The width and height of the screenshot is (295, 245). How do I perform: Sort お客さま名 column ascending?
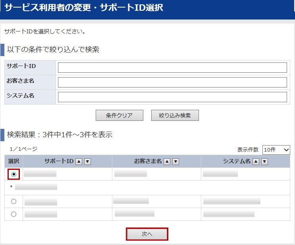click(167, 161)
